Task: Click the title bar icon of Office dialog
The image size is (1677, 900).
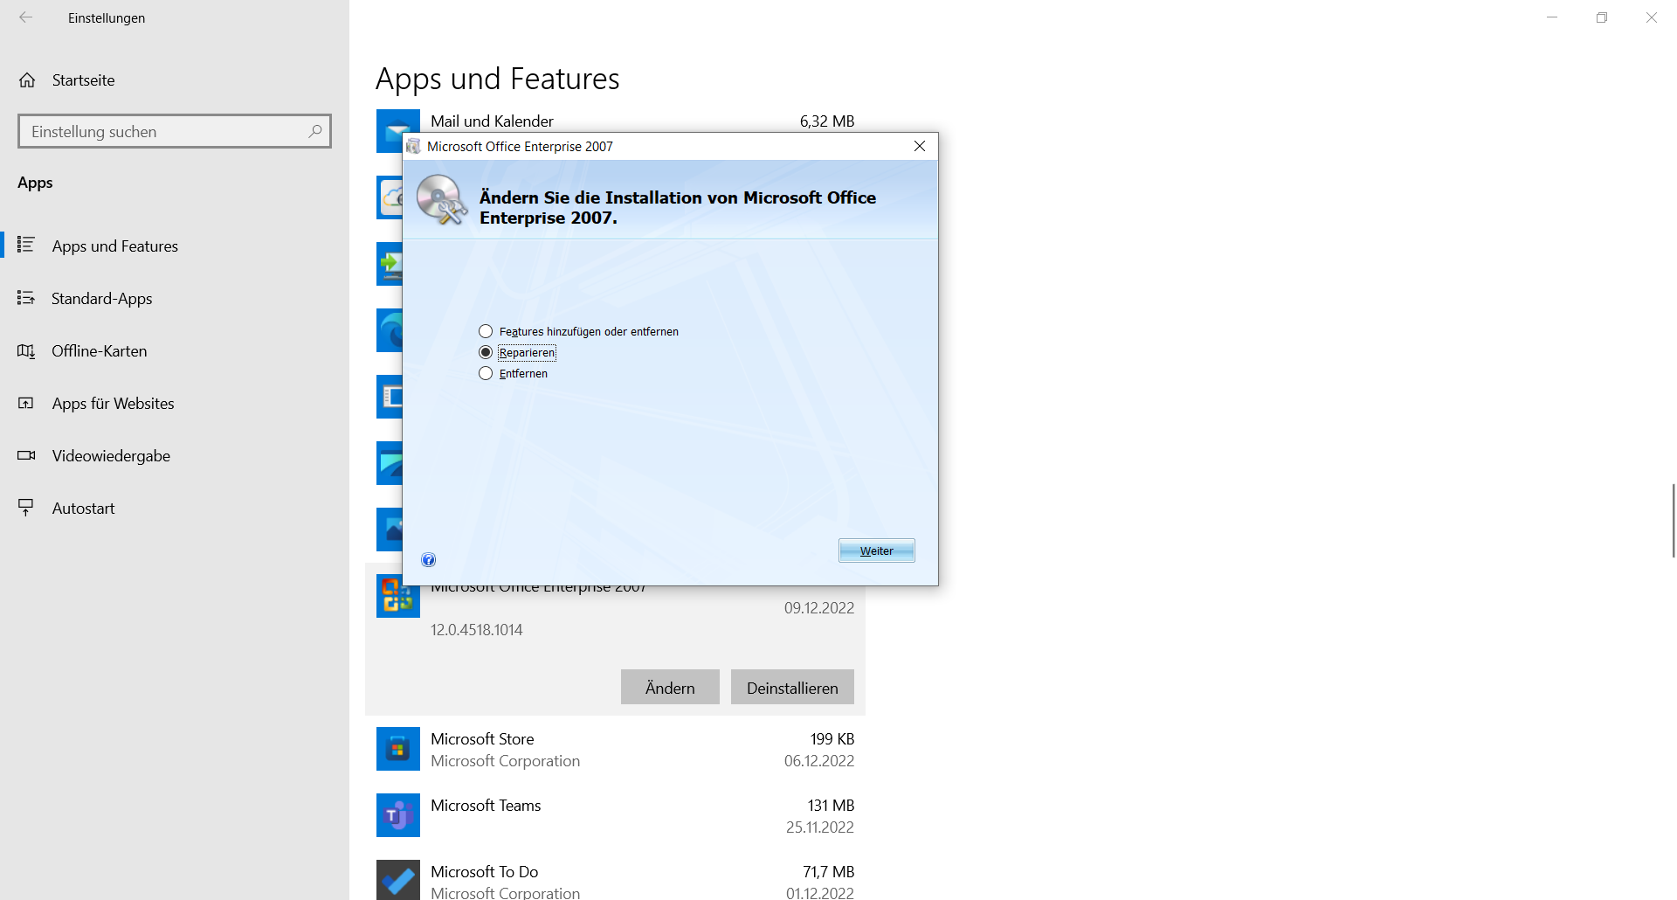Action: pyautogui.click(x=414, y=146)
